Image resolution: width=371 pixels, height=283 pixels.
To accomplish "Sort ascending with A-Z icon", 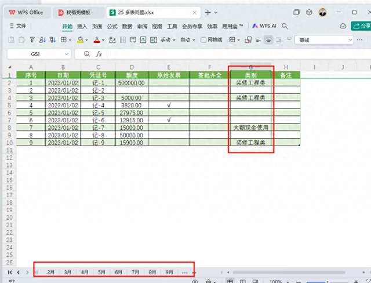I will (x=42, y=40).
